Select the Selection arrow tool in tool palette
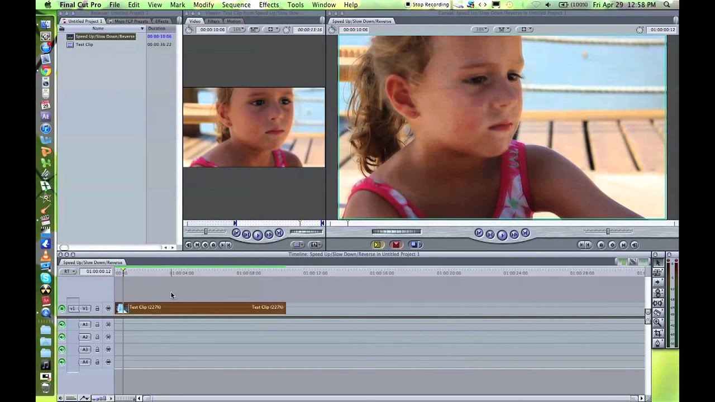Viewport: 715px width, 402px height. point(658,262)
